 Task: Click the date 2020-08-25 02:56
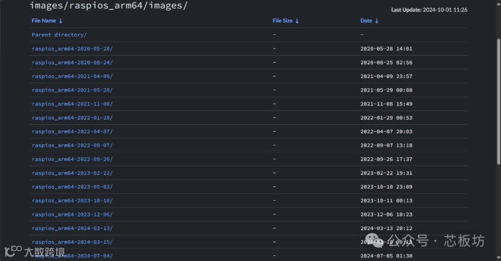coord(386,62)
